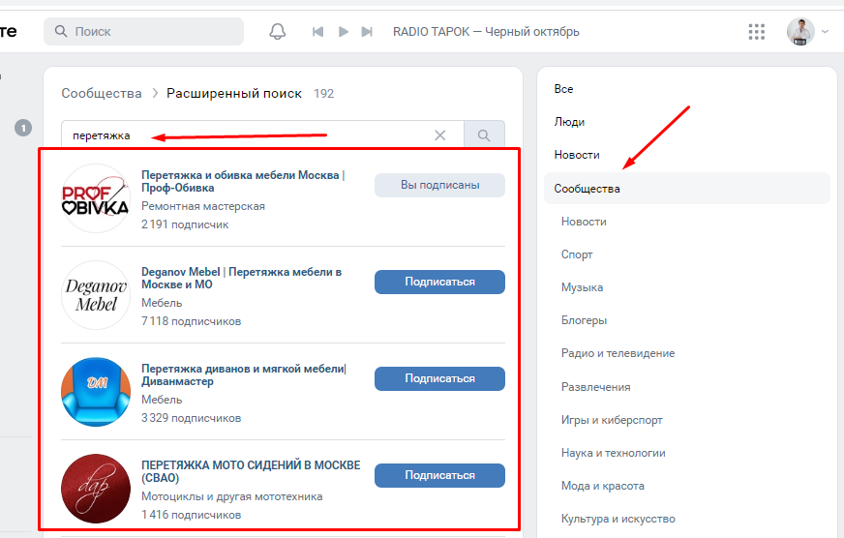The height and width of the screenshot is (538, 844).
Task: Skip to the previous track
Action: pyautogui.click(x=318, y=32)
